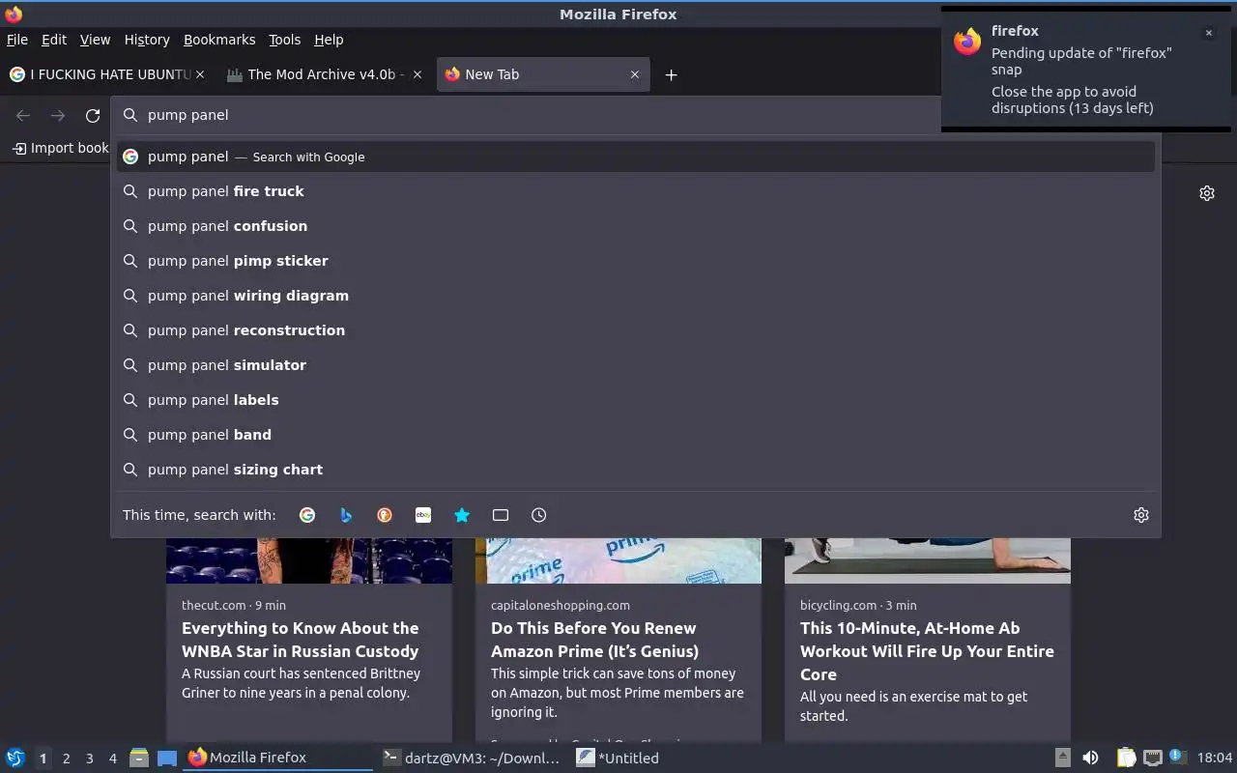Image resolution: width=1237 pixels, height=773 pixels.
Task: Search open tabs using the tab icon
Action: pos(501,515)
